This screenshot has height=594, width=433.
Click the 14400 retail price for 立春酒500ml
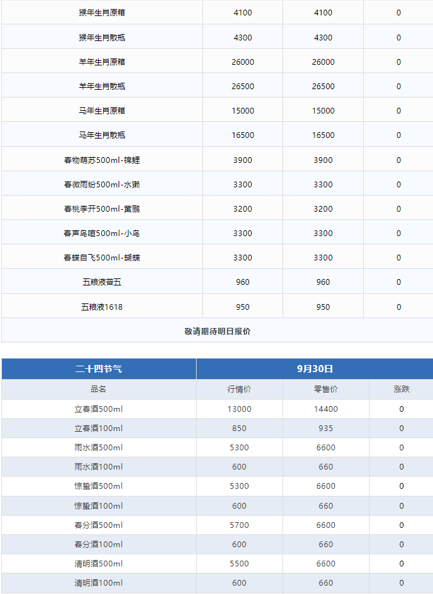tap(326, 409)
